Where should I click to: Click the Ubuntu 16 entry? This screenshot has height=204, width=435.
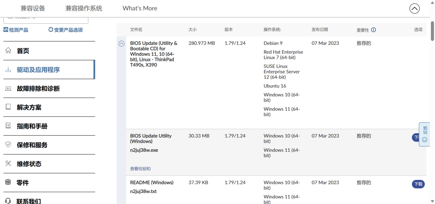pyautogui.click(x=275, y=86)
